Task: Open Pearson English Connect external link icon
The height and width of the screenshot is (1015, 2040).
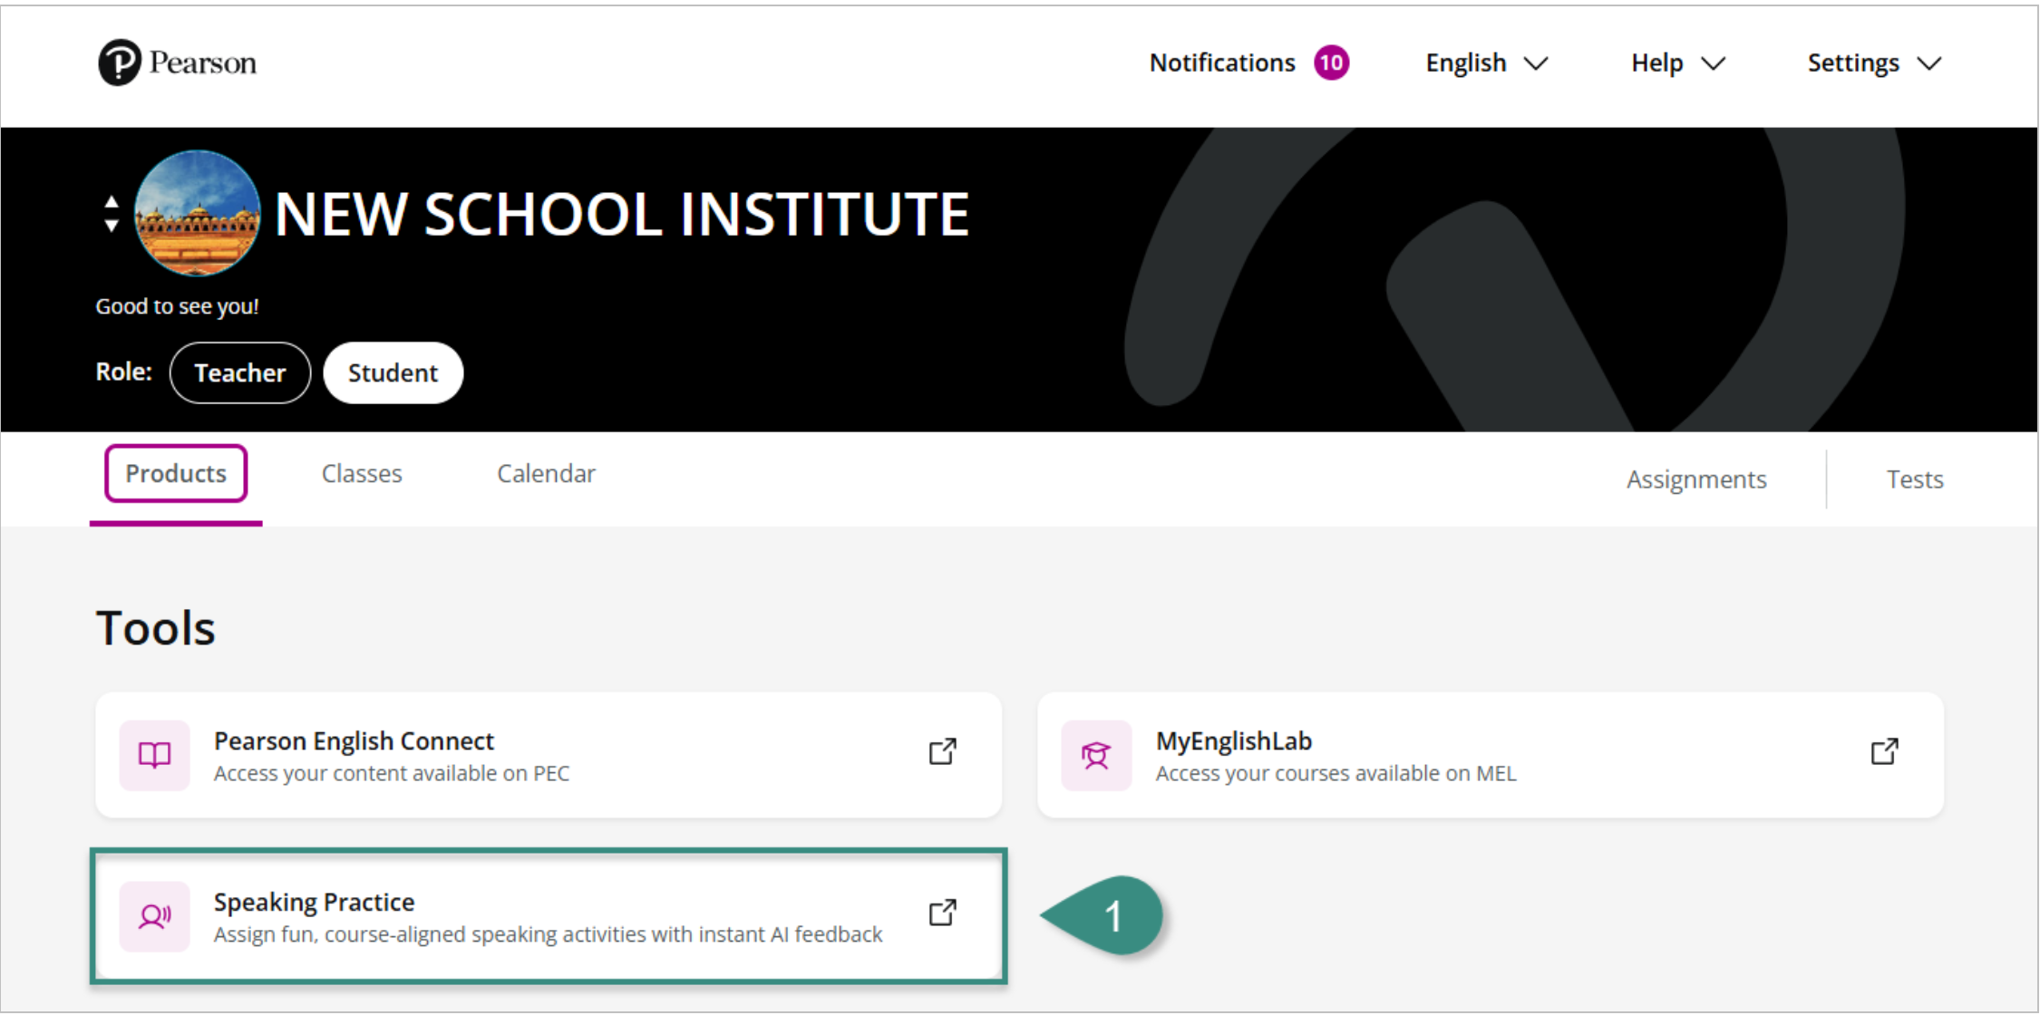Action: (942, 751)
